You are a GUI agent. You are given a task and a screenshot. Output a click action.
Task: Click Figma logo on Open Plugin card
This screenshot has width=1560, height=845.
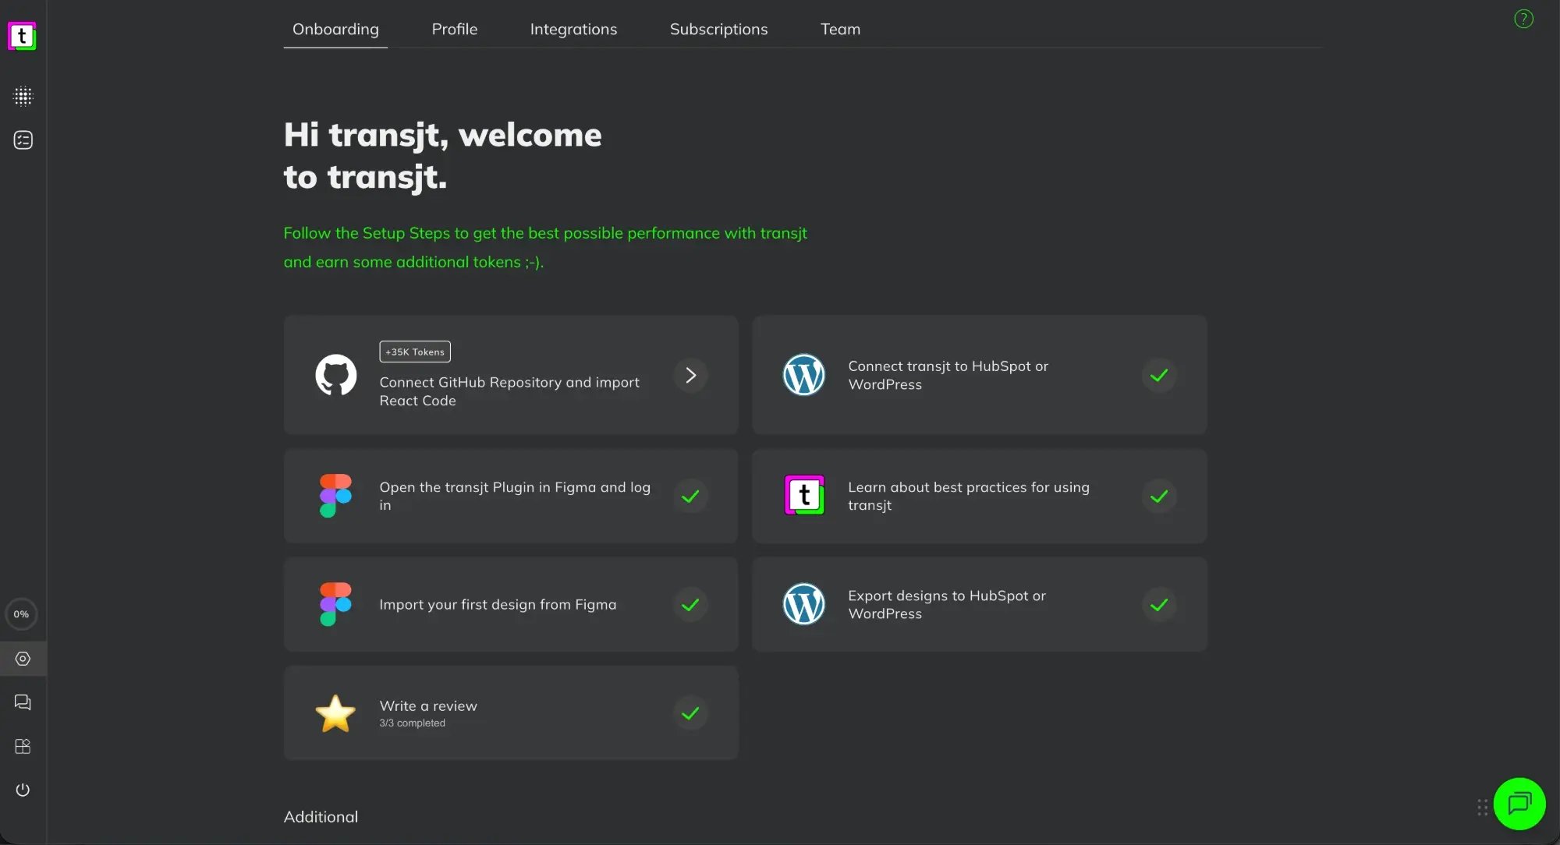pos(336,496)
